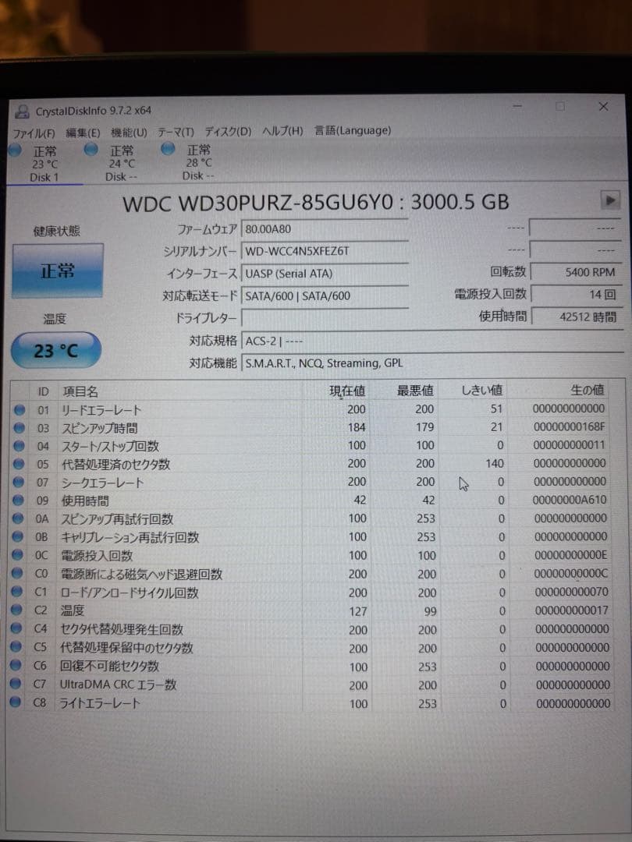Screen dimensions: 632x842
Task: Click the features field S.M.A.R.T., NCQ
Action: [431, 363]
